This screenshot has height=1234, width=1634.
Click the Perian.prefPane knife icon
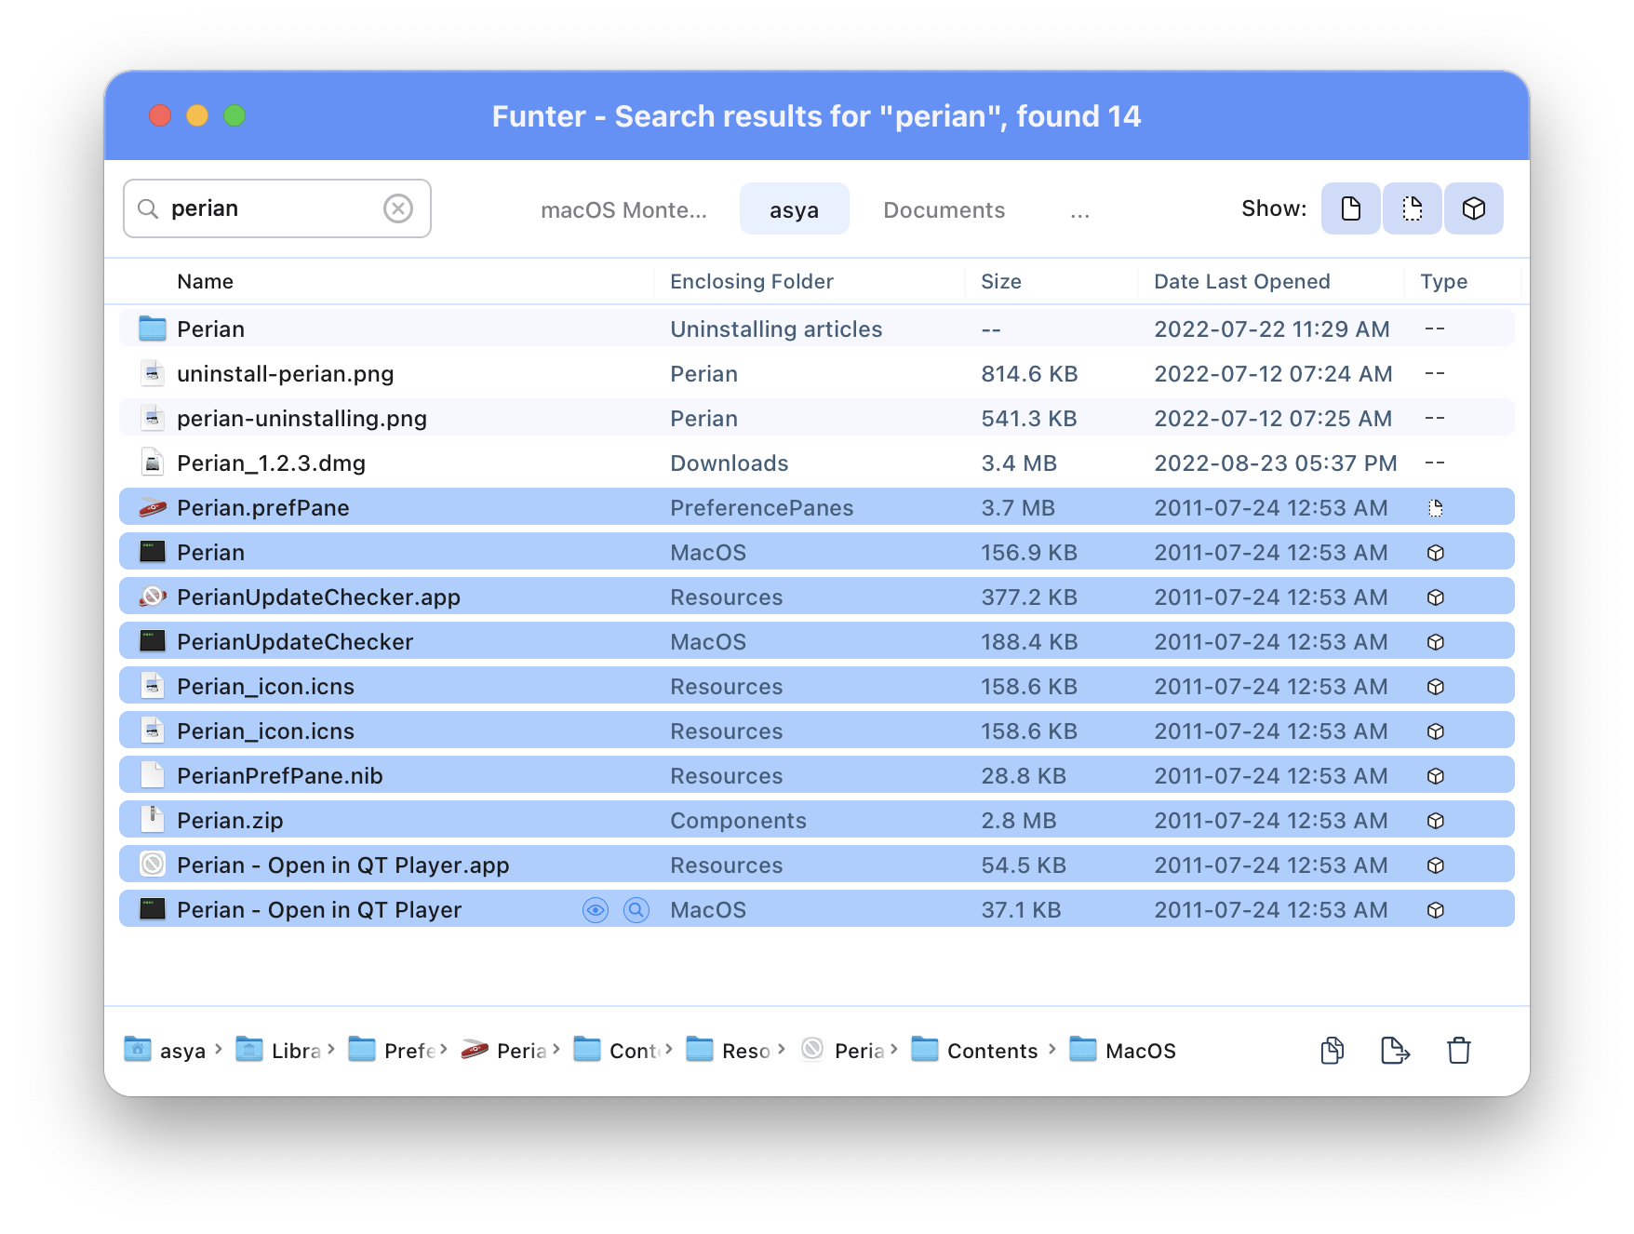(x=153, y=507)
